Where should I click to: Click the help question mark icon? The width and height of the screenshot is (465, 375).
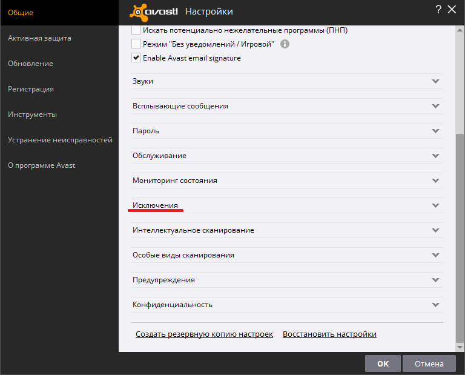click(438, 9)
